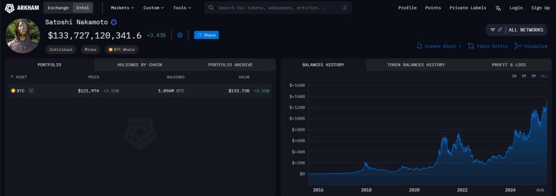This screenshot has height=196, width=556.
Task: Click the BTC coin icon in portfolio row
Action: [13, 91]
